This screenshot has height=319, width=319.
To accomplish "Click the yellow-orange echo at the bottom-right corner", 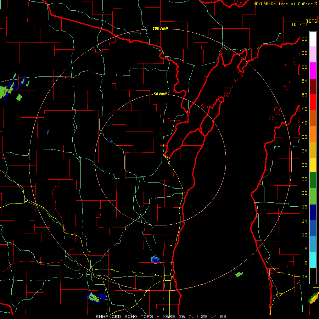I will pyautogui.click(x=314, y=298).
